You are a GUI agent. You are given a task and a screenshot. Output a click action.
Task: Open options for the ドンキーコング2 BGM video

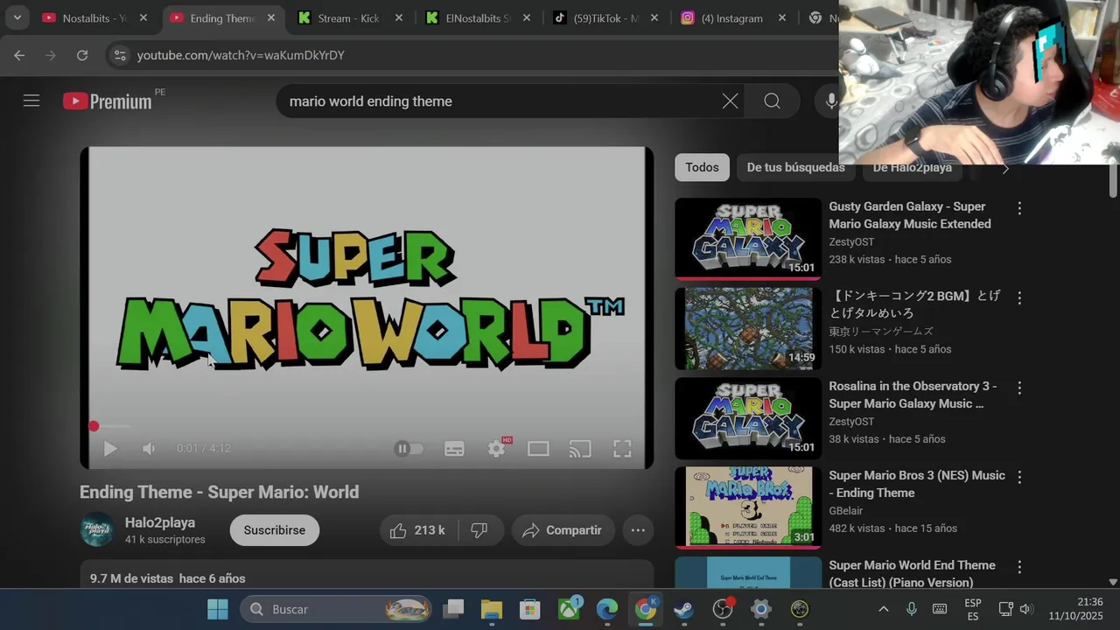point(1019,298)
